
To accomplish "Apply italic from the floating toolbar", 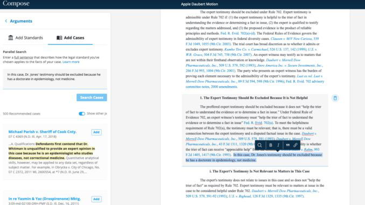I will pyautogui.click(x=278, y=145).
